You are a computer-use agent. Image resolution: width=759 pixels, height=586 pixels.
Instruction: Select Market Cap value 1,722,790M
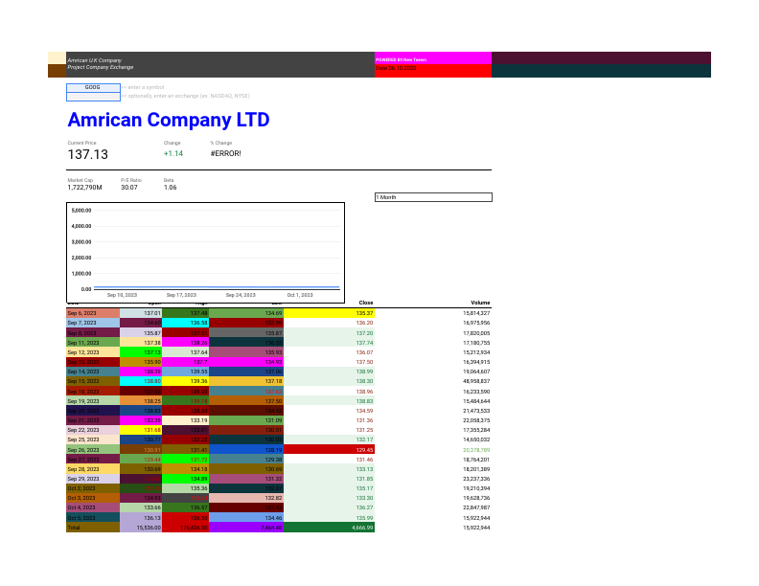point(84,187)
